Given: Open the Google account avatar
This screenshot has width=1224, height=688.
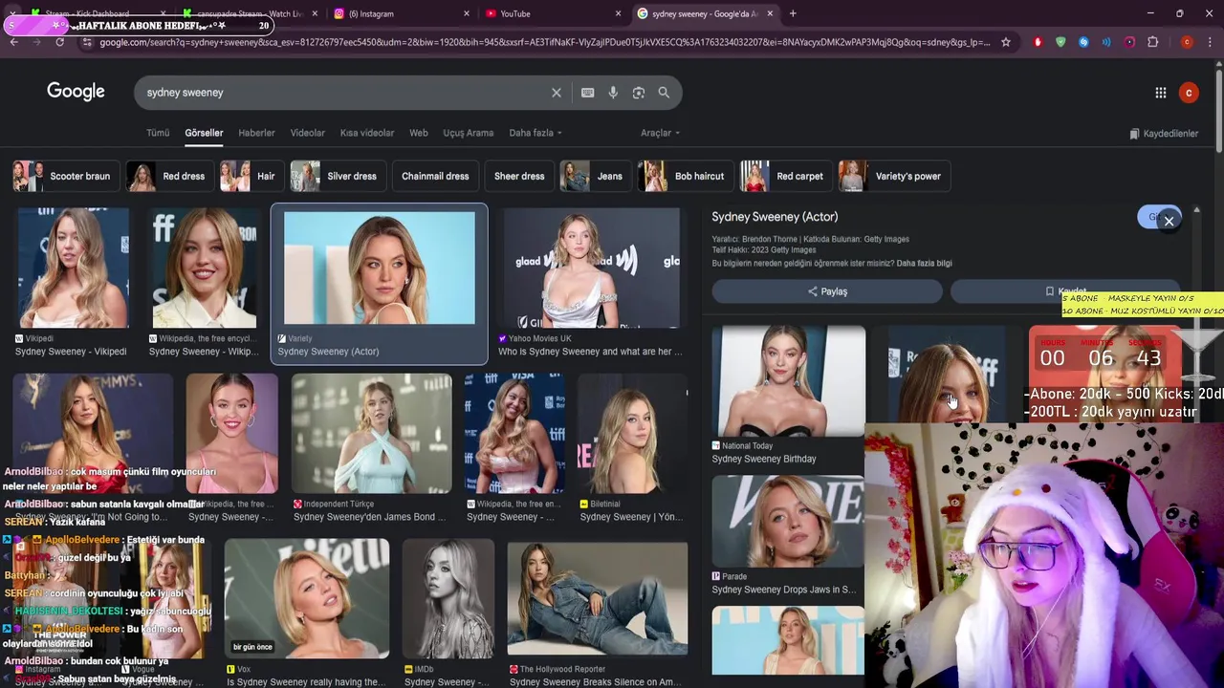Looking at the screenshot, I should [1189, 93].
